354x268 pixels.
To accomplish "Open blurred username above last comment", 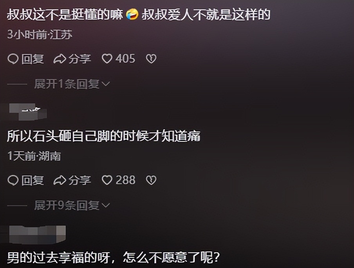I will pyautogui.click(x=37, y=235).
